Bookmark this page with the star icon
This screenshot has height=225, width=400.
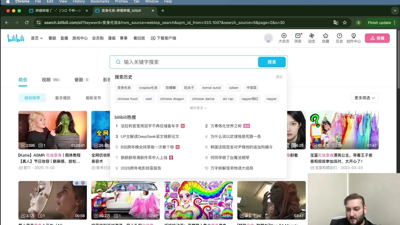coord(345,22)
